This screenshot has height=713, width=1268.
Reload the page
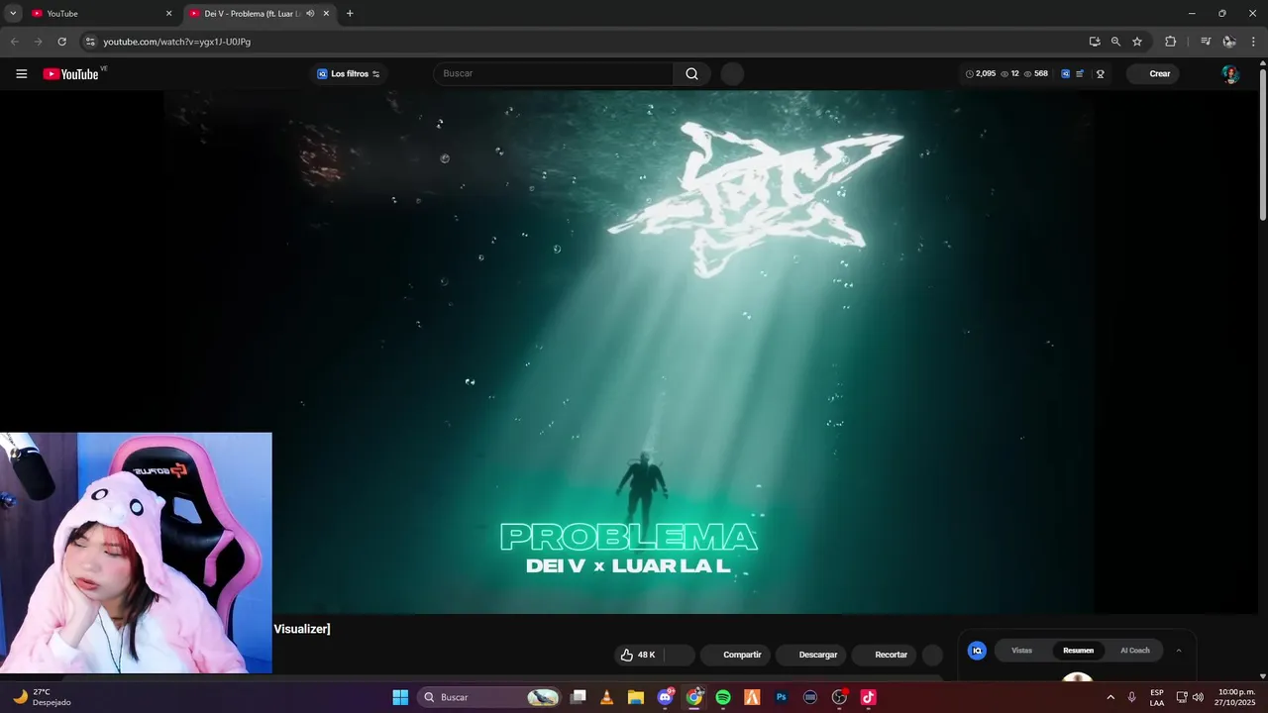point(61,42)
